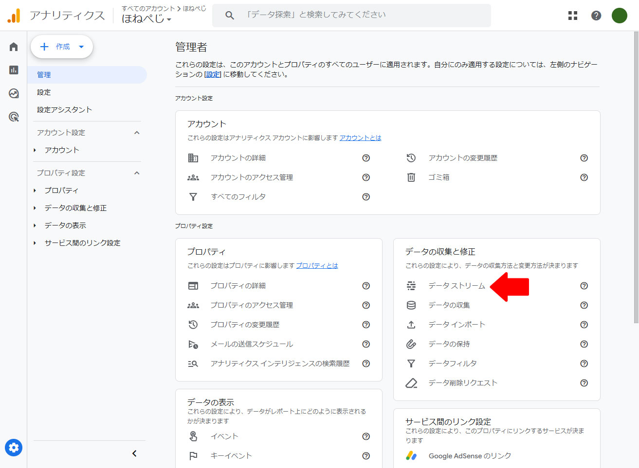Click help icon for アカウントの詳細
This screenshot has width=639, height=468.
coord(366,158)
